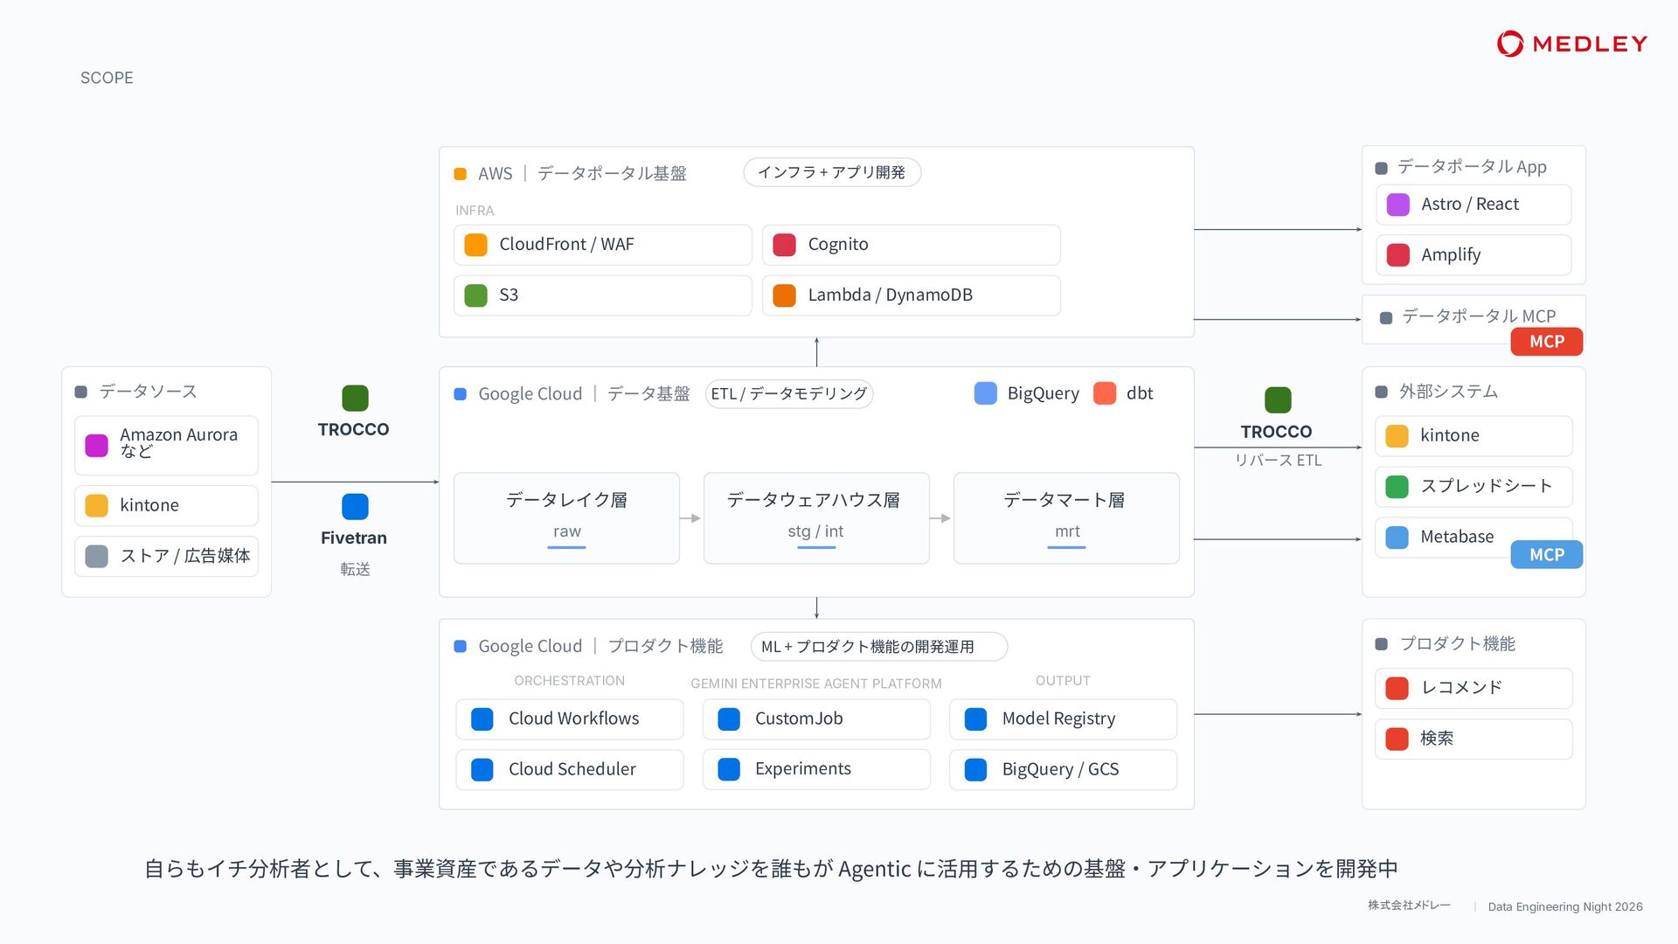
Task: Click the blue Cloud Workflows icon
Action: 482,718
